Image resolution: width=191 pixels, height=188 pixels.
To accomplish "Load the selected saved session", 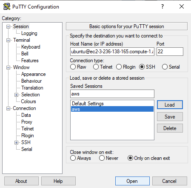I will (x=170, y=105).
